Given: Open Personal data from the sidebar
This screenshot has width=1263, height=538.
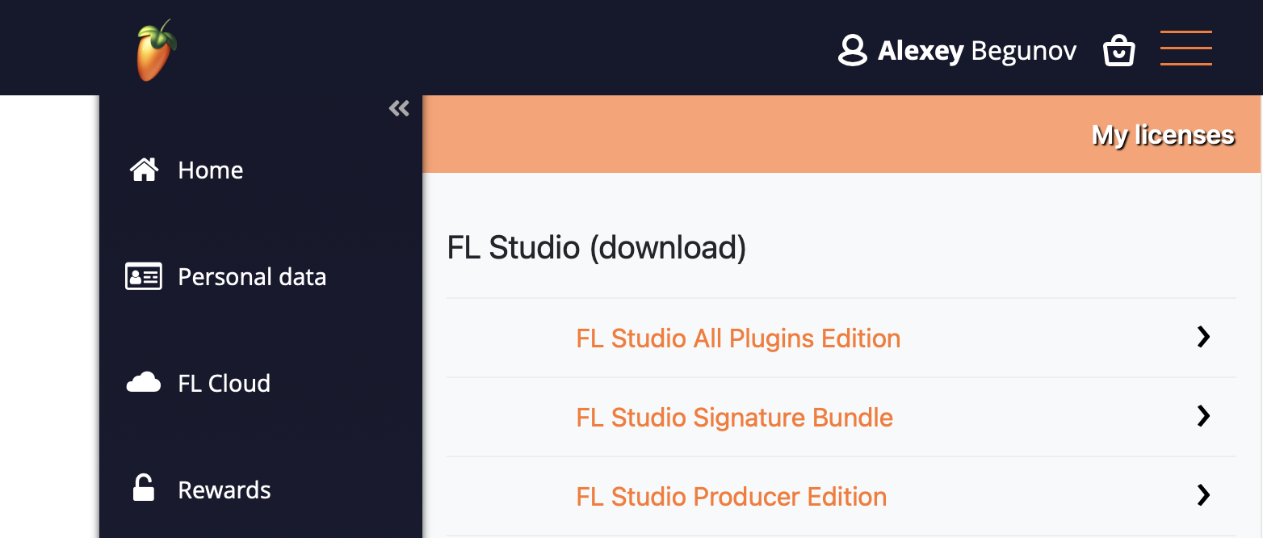Looking at the screenshot, I should pyautogui.click(x=252, y=276).
